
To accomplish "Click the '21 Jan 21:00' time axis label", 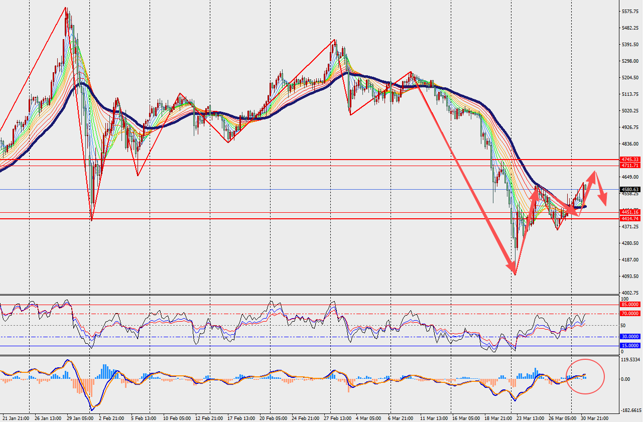I will point(16,418).
